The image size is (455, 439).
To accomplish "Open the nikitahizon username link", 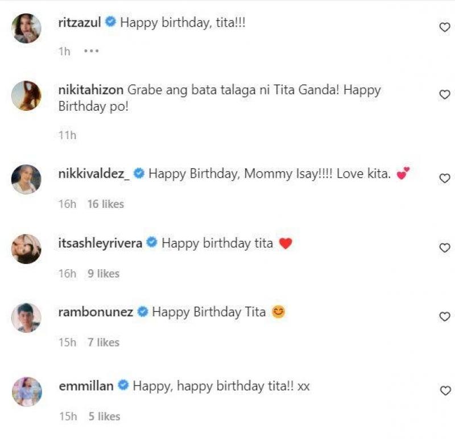I will (x=91, y=90).
